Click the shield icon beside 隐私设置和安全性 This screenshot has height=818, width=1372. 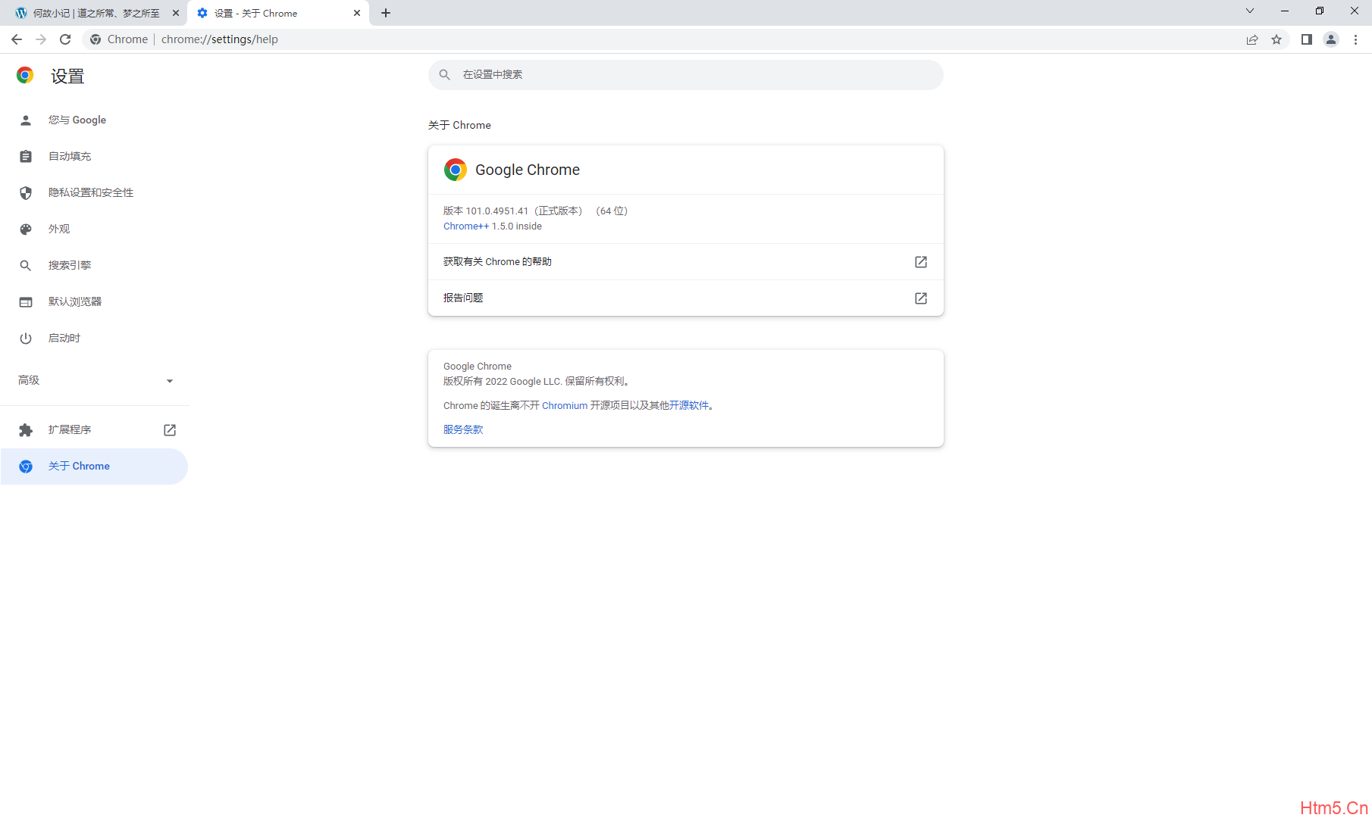[26, 193]
